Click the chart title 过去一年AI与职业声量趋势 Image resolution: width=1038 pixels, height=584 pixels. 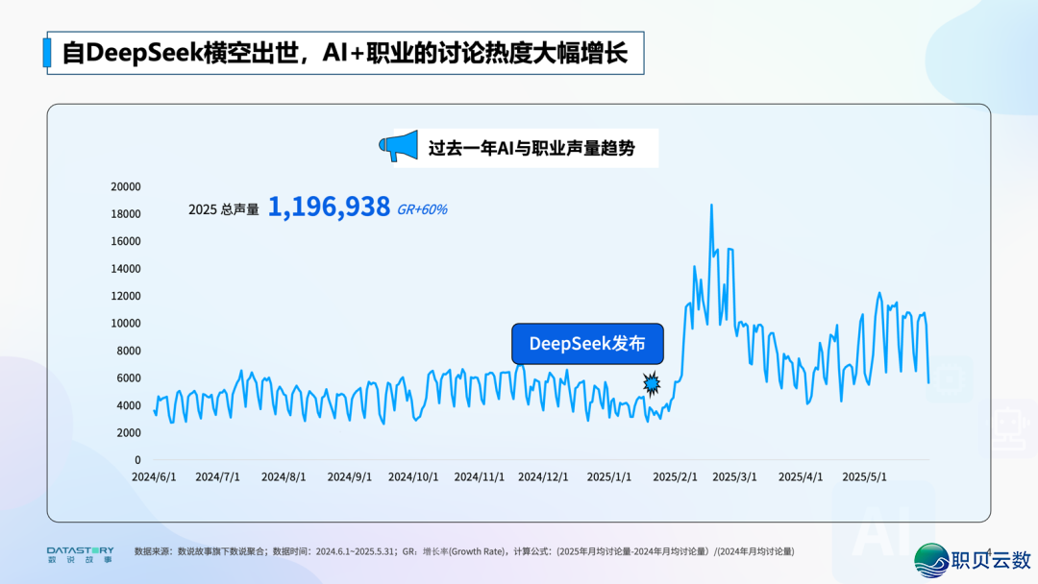(x=531, y=148)
